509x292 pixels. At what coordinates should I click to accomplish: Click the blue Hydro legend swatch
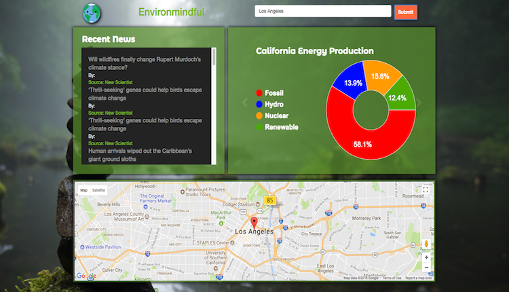click(x=259, y=105)
